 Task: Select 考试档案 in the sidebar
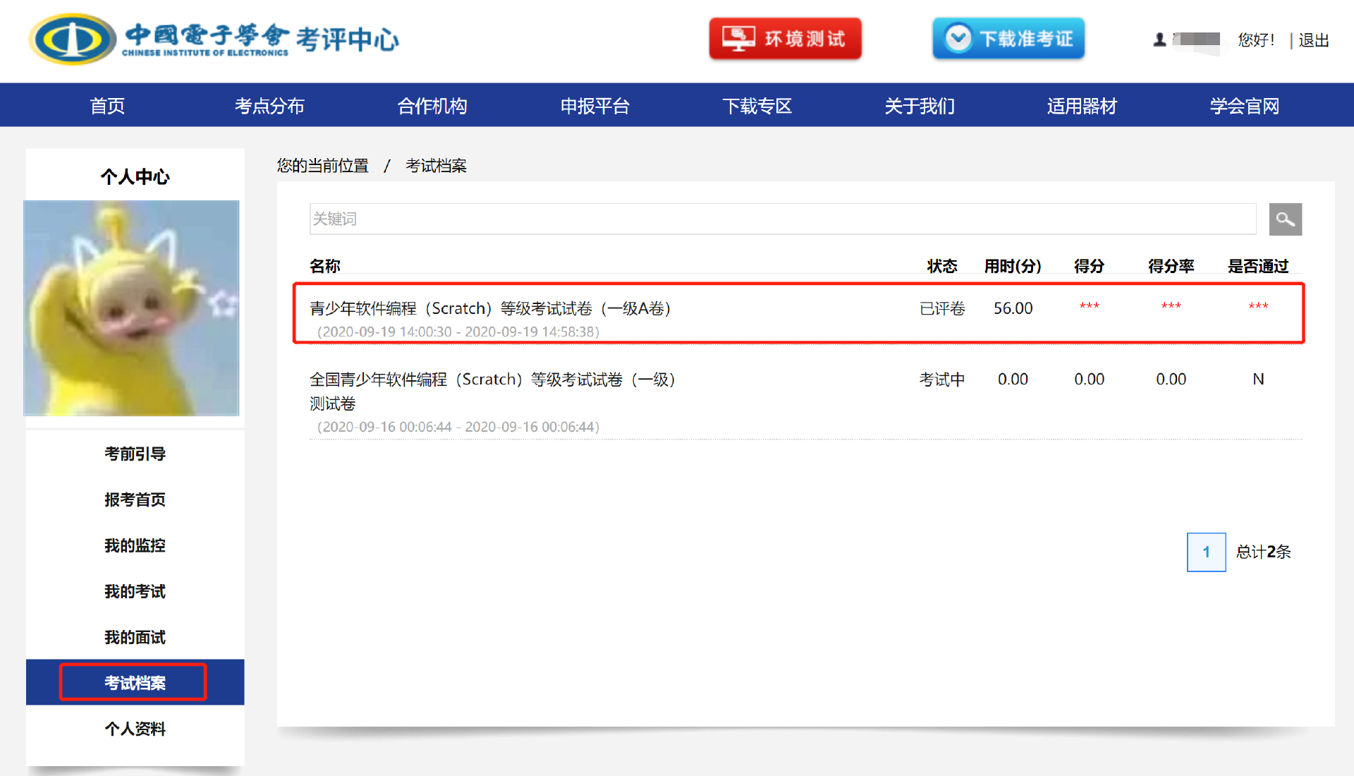[x=135, y=682]
